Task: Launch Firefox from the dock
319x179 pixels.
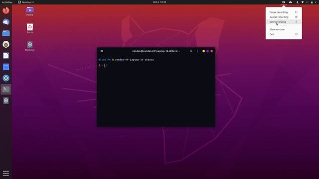Action: [x=6, y=10]
